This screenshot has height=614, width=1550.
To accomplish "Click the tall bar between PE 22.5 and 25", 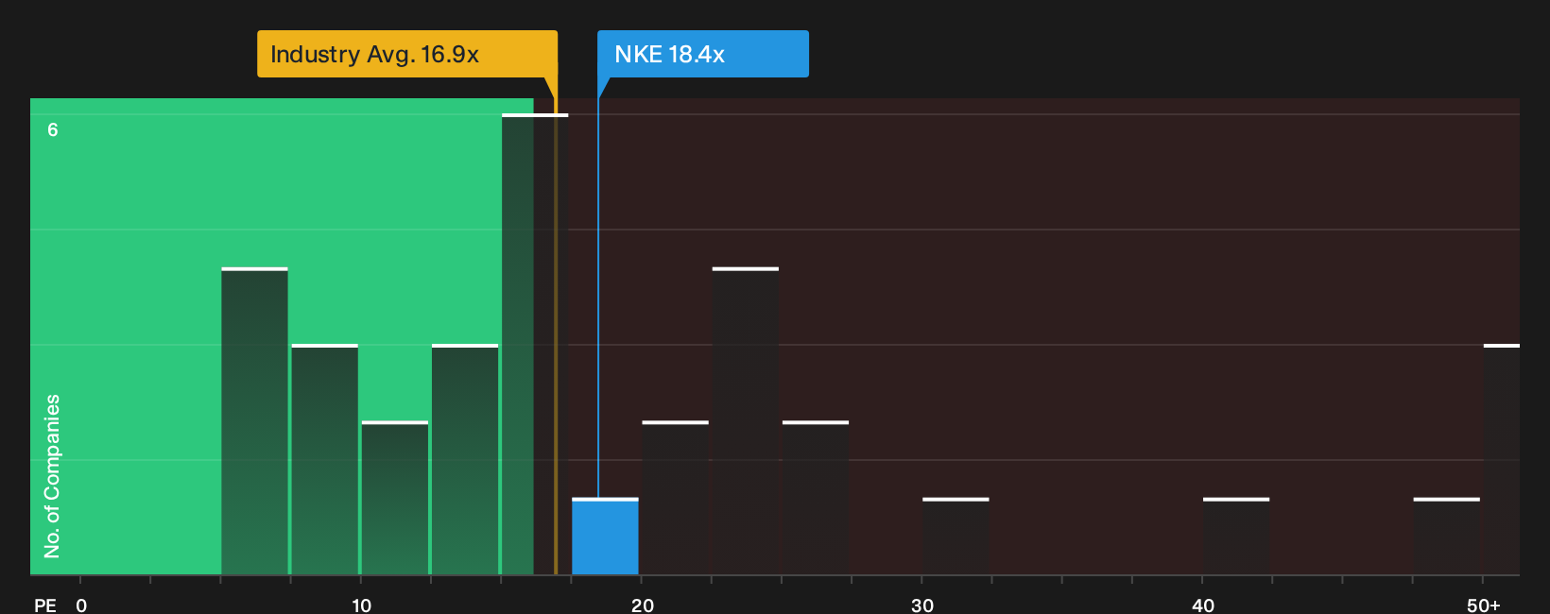I will pyautogui.click(x=746, y=421).
